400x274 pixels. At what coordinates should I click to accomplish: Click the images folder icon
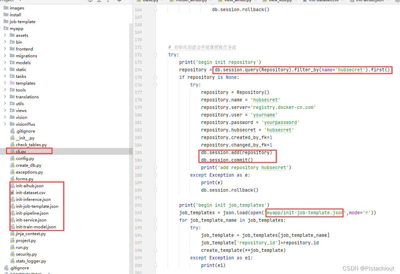[6, 8]
